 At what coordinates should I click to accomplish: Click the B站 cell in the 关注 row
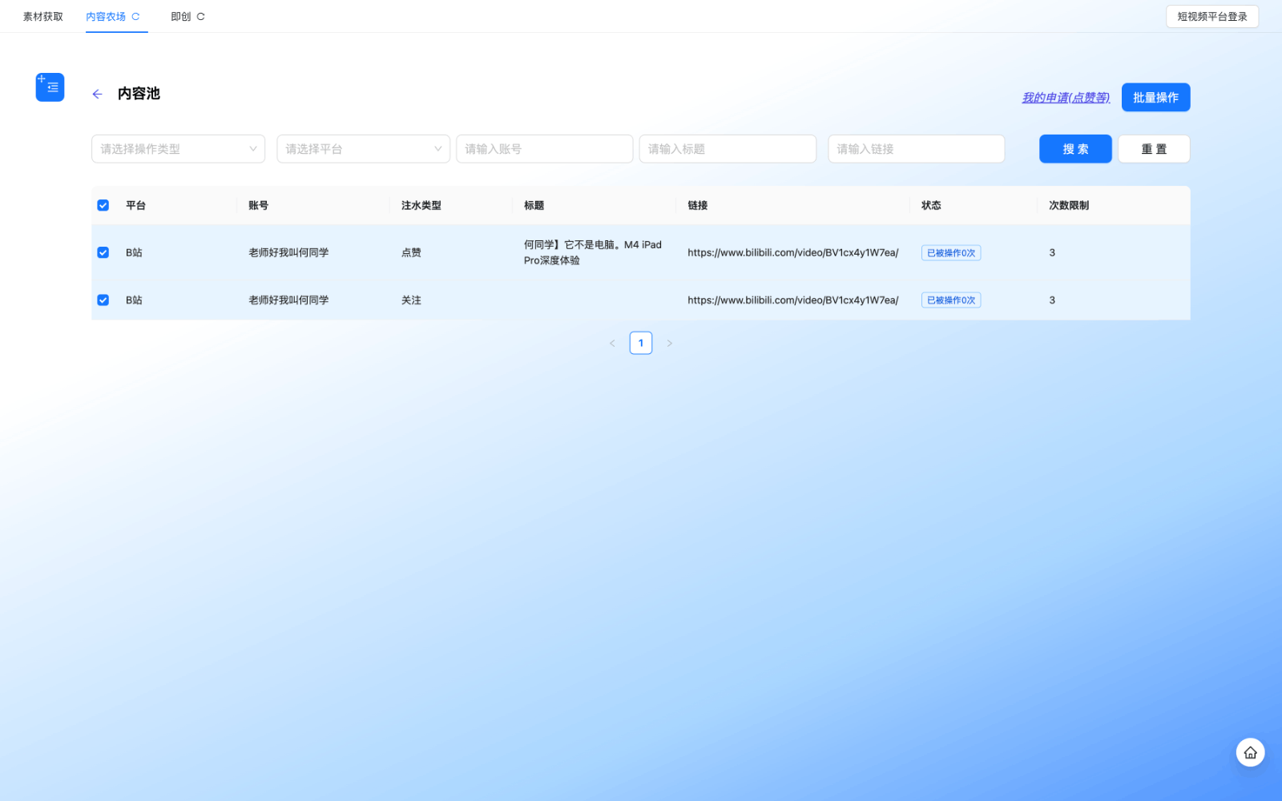134,300
